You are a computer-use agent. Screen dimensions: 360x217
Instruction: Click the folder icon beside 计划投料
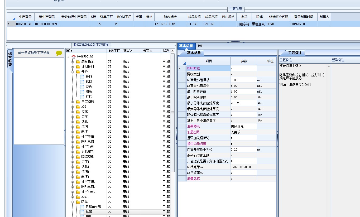click(x=78, y=67)
